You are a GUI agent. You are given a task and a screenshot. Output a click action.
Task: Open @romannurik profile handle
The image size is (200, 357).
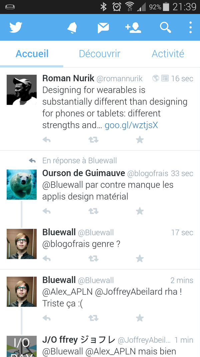(x=120, y=79)
